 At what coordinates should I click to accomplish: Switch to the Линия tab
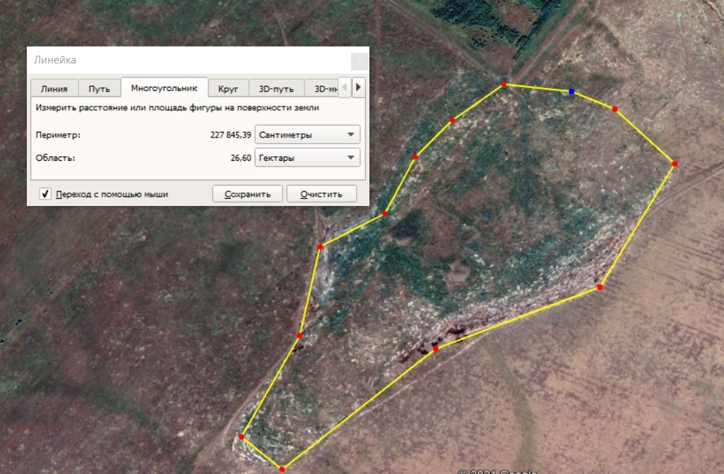pos(54,89)
